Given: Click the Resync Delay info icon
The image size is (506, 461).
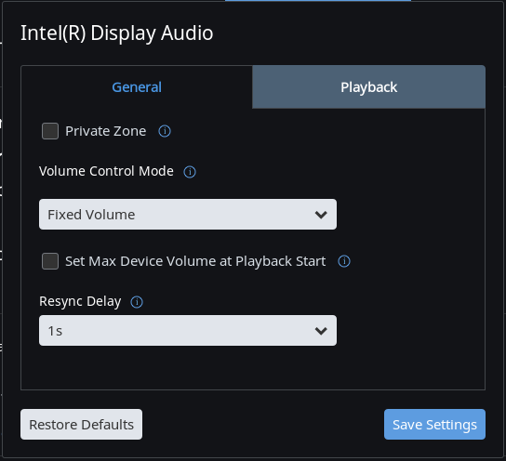Looking at the screenshot, I should click(137, 302).
